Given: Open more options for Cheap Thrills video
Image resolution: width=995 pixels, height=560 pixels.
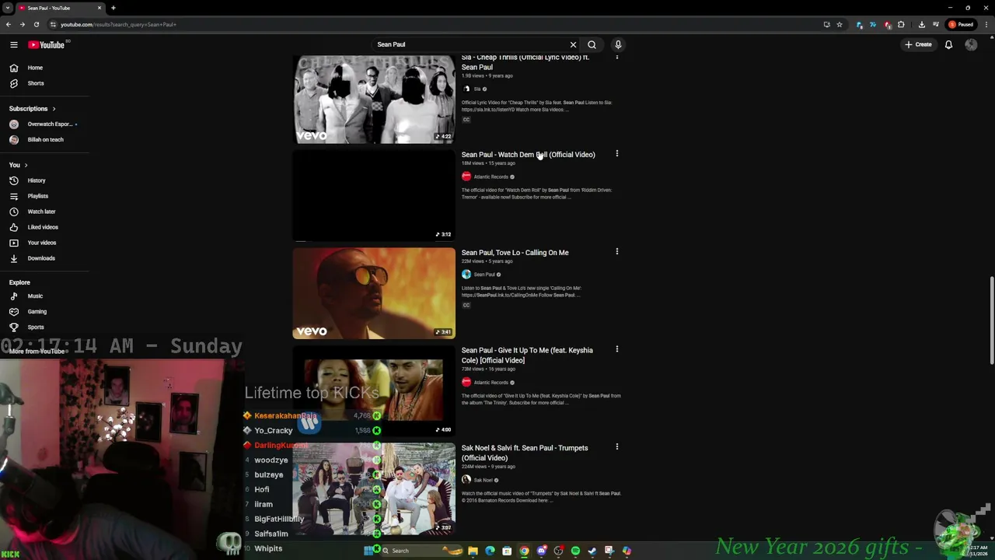Looking at the screenshot, I should [617, 57].
